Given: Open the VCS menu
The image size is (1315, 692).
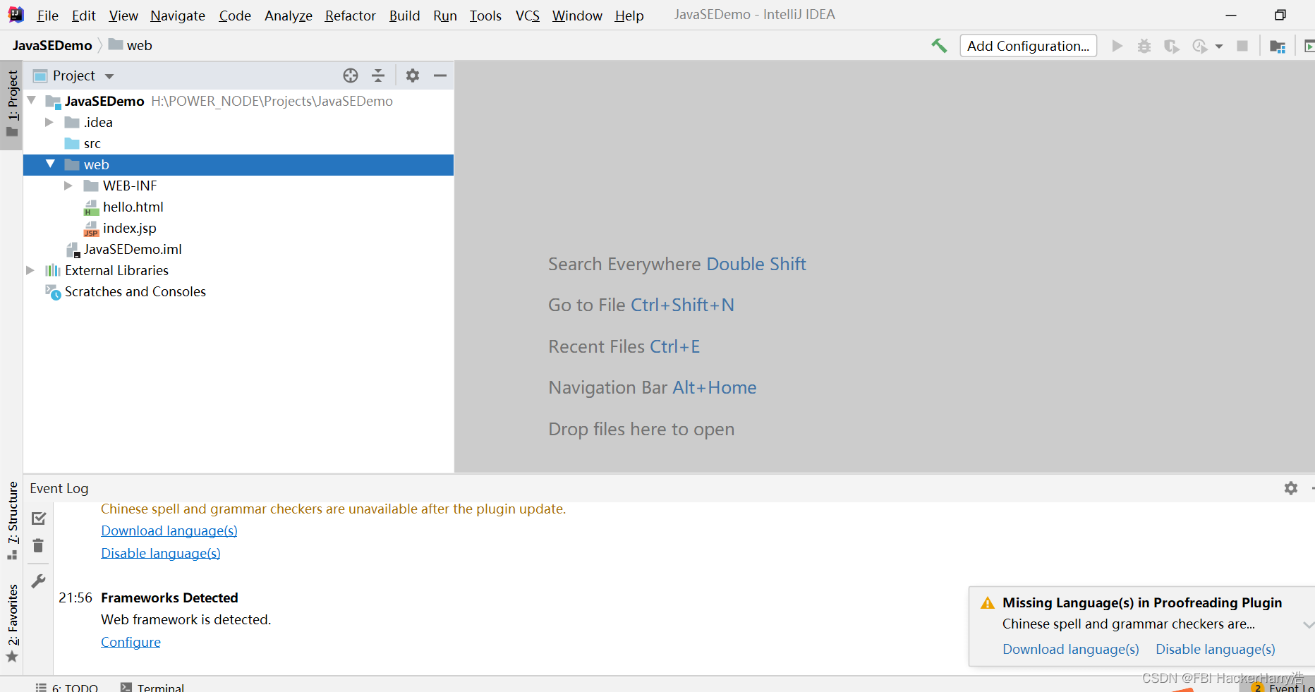Looking at the screenshot, I should tap(527, 15).
